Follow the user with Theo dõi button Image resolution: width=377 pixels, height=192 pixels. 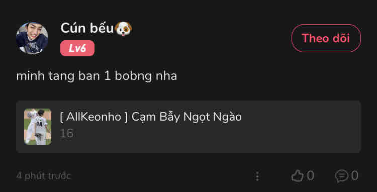click(x=326, y=38)
